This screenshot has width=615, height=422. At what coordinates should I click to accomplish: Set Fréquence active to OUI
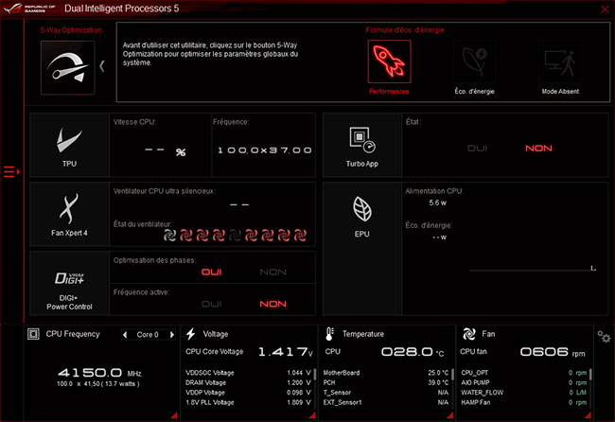211,304
